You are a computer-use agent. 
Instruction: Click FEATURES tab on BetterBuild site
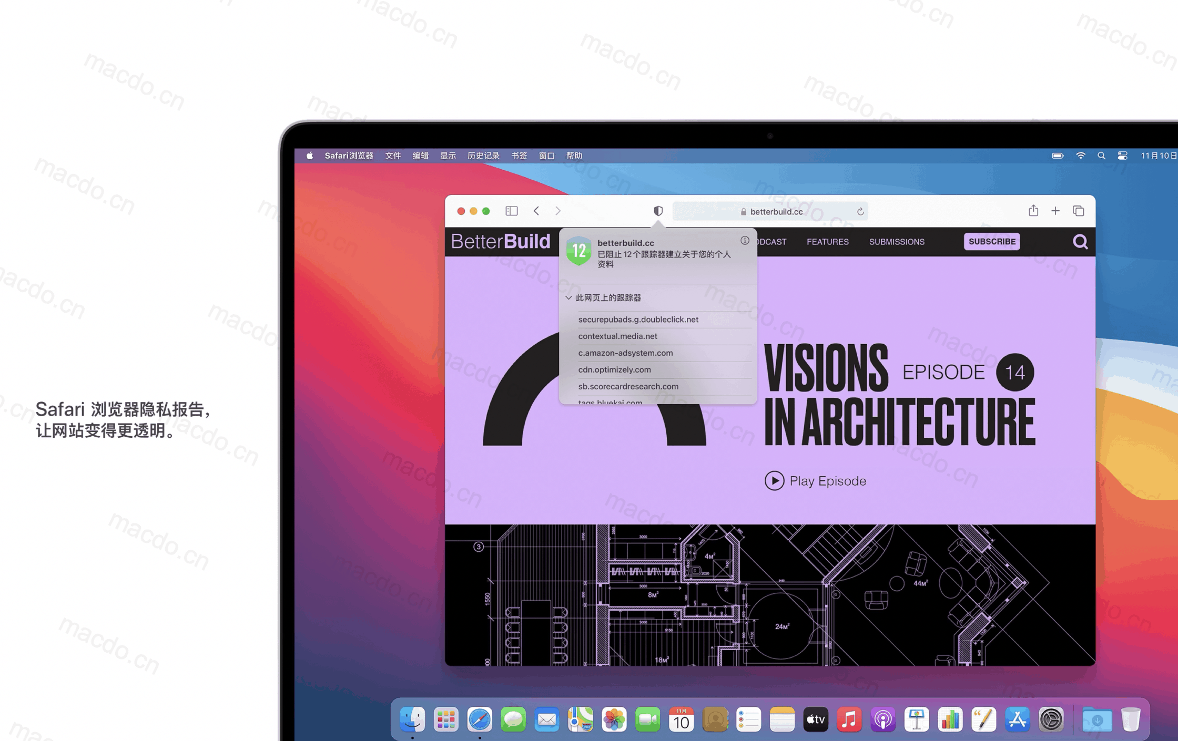pyautogui.click(x=826, y=242)
